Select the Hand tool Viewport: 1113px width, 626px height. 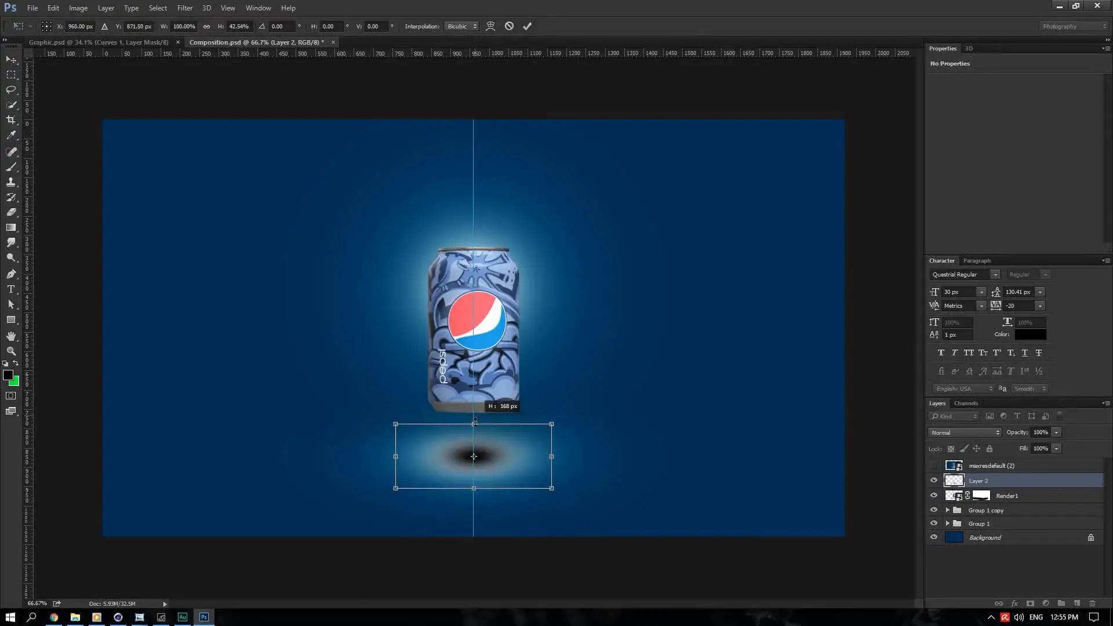click(x=11, y=336)
